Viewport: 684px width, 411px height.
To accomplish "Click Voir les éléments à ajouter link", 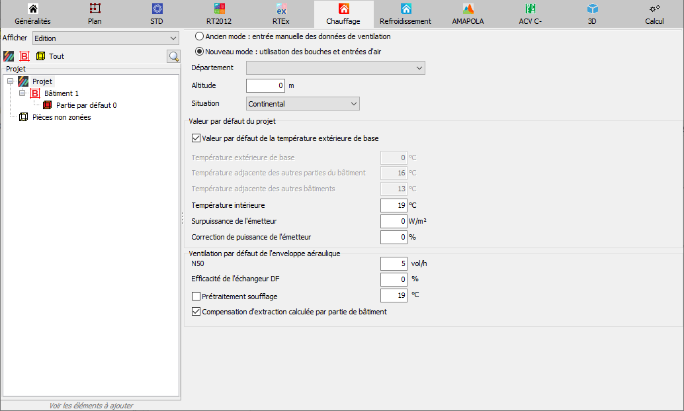I will tap(91, 406).
